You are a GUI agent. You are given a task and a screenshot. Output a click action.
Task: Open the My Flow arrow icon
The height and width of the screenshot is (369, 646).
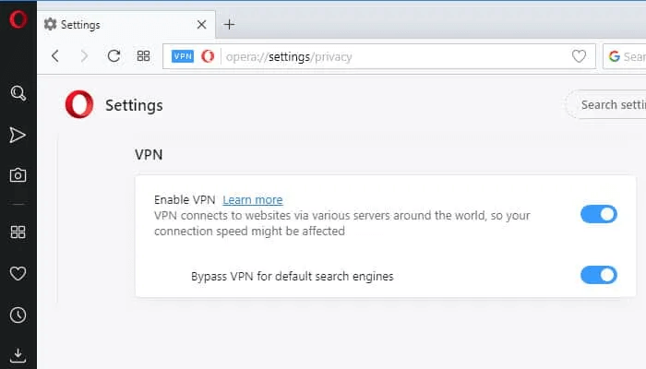tap(18, 135)
